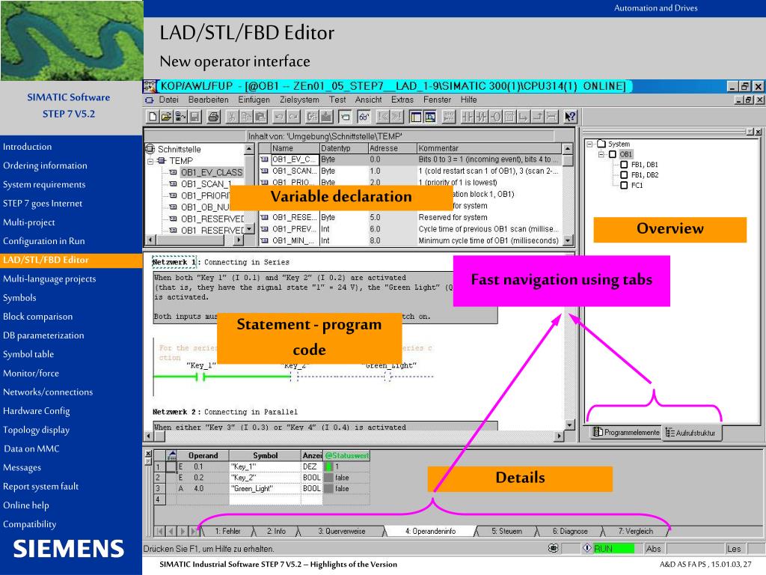This screenshot has height=575, width=766.
Task: Click the "Green_Light" symbol cell in details table
Action: pos(265,488)
